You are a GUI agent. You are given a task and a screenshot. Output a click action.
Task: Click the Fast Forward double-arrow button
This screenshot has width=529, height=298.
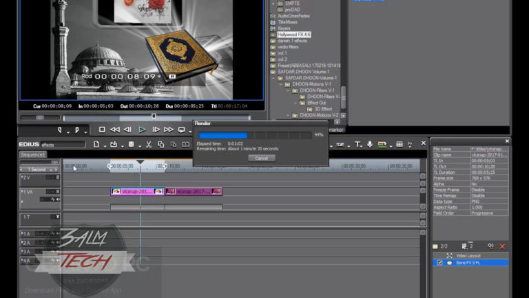point(168,130)
